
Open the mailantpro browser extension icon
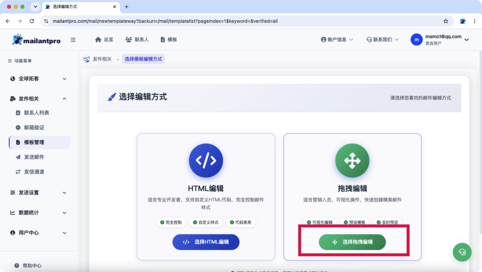click(463, 21)
